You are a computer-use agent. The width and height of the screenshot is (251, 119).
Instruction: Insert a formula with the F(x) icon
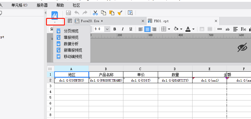243,29
